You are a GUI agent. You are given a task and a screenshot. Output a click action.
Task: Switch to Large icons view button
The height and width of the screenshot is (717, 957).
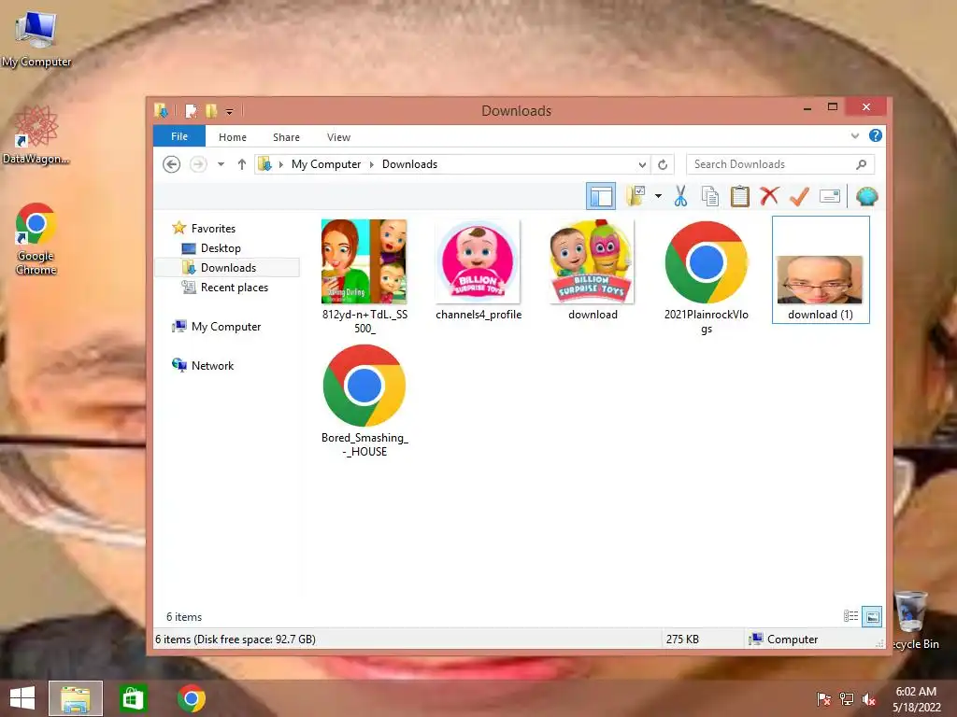[872, 617]
